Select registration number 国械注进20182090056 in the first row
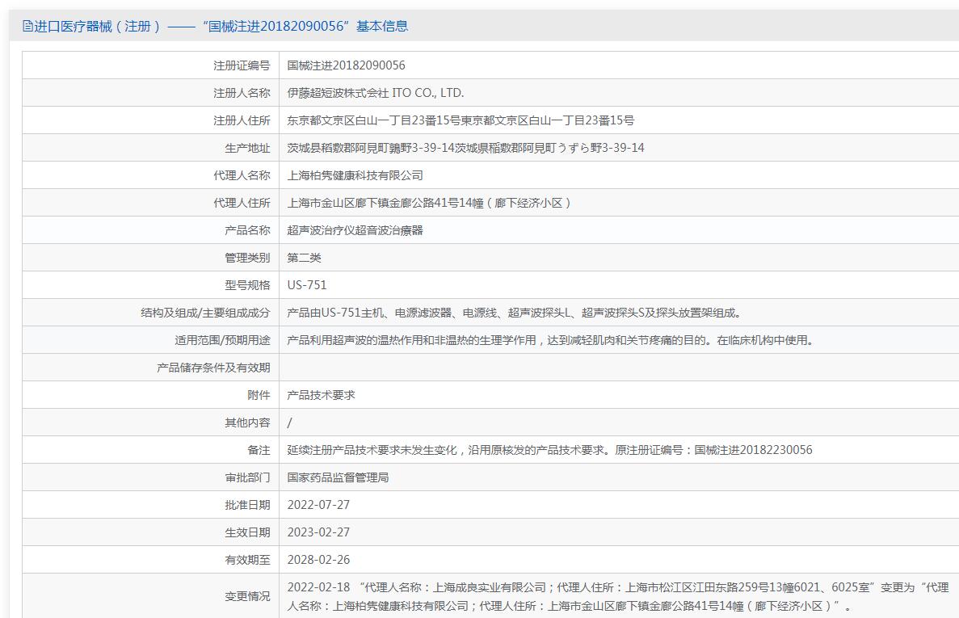959x618 pixels. [x=346, y=65]
